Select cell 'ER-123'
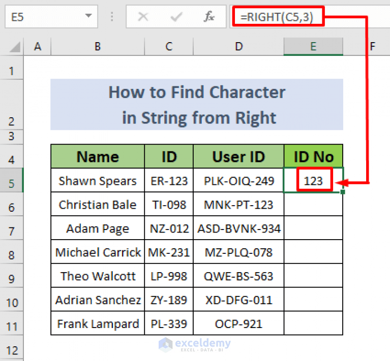Screen dimensions: 390x361 [x=169, y=180]
